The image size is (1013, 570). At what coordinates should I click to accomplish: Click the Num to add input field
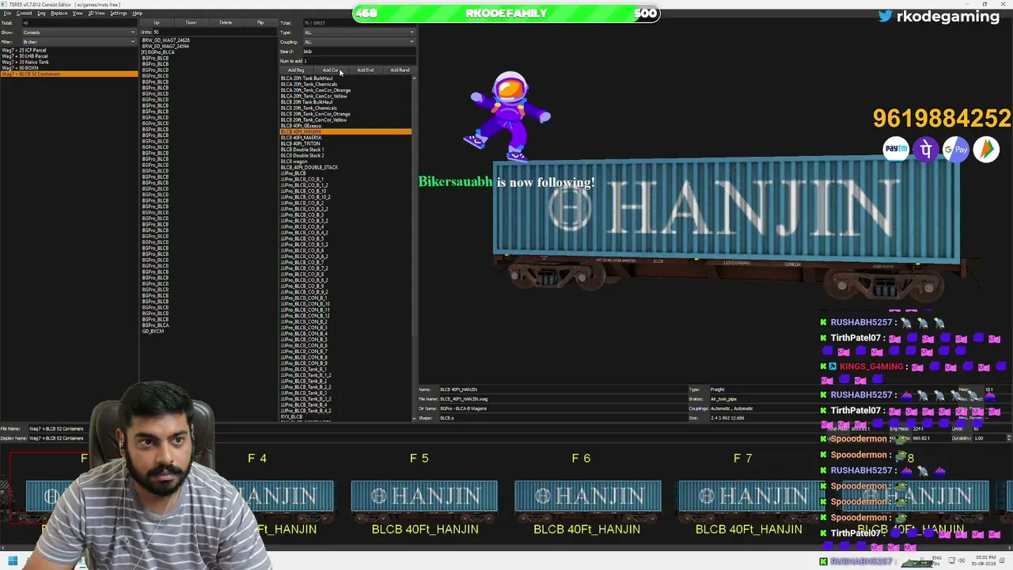pos(359,61)
